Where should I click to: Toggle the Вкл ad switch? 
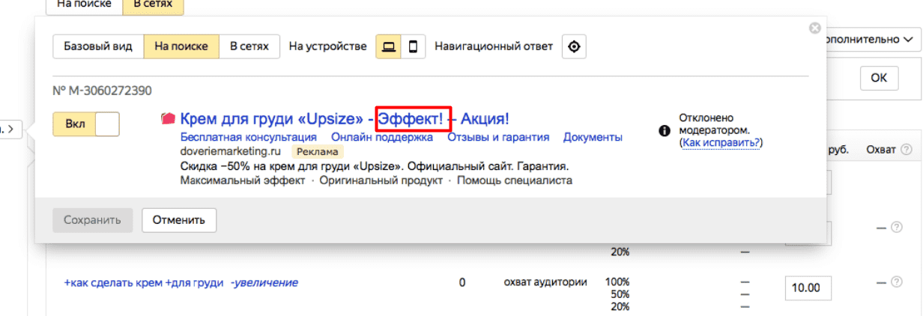(86, 124)
